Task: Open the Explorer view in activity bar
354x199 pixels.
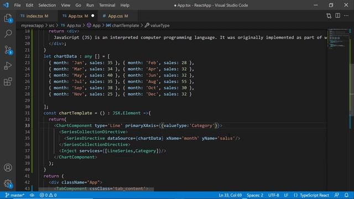Action: (8, 18)
